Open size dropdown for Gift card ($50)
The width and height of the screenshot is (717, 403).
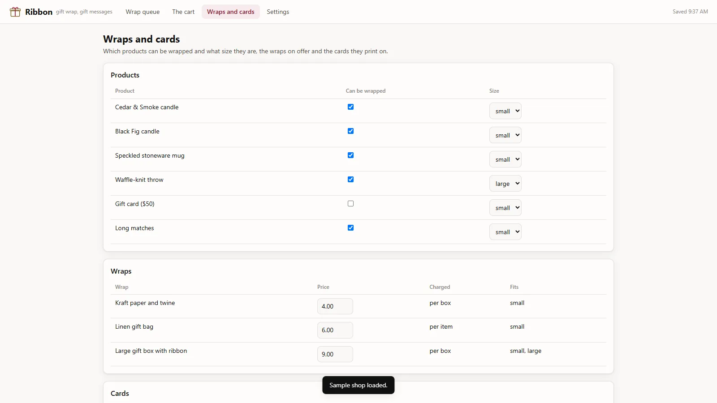pyautogui.click(x=505, y=208)
